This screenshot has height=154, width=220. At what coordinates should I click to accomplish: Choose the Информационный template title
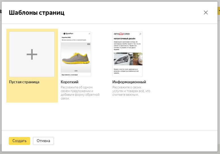click(x=129, y=82)
